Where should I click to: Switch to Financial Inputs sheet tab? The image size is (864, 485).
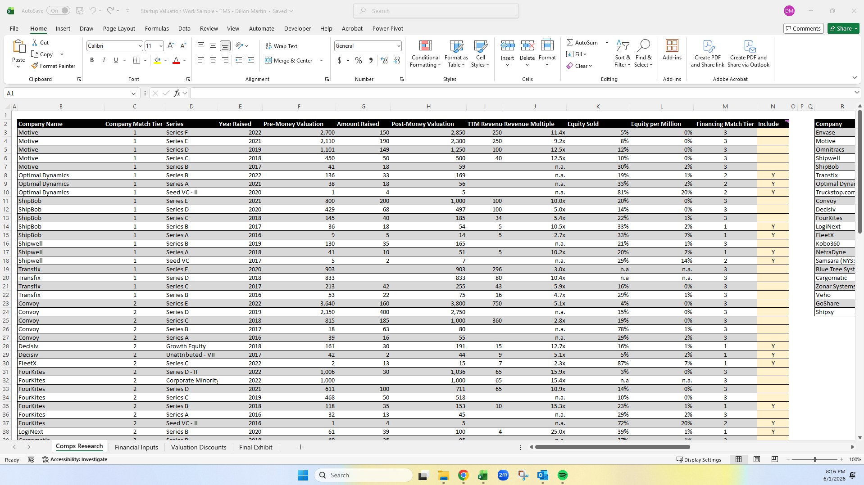[136, 447]
